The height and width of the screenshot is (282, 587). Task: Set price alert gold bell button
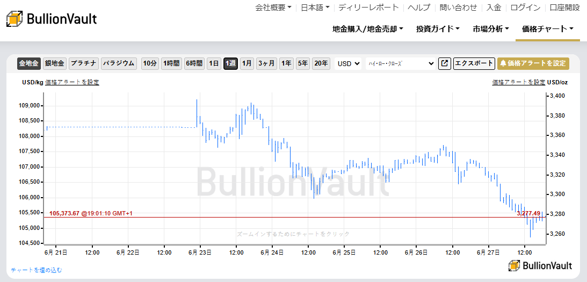tap(533, 63)
